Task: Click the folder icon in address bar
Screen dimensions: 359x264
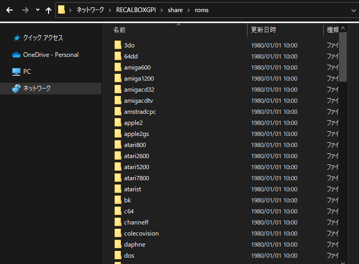Action: [61, 10]
